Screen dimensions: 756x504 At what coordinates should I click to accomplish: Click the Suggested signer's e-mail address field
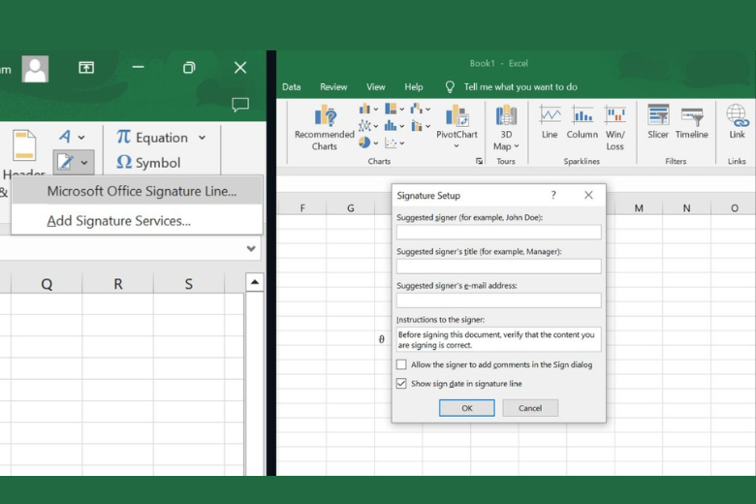[x=498, y=300]
